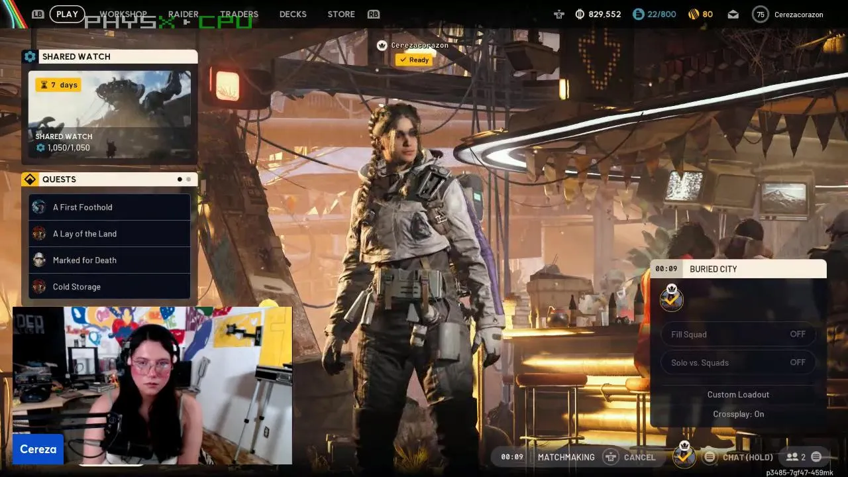Open the Custom Loadout option
848x477 pixels.
(x=738, y=395)
